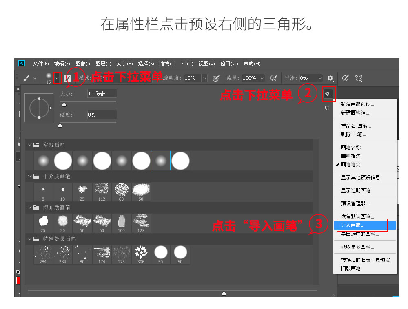Open the 窗口(W) menu
Screen dimensions: 408x309
point(229,64)
